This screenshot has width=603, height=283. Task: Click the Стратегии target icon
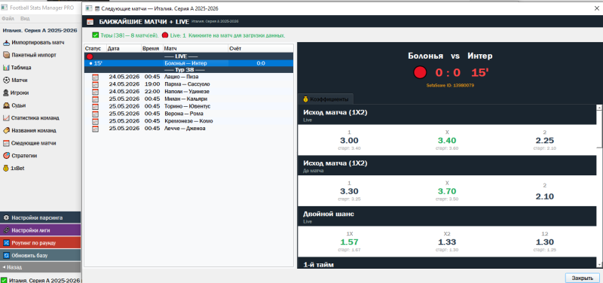click(6, 156)
